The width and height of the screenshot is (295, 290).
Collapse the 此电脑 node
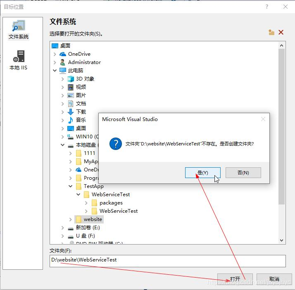click(x=55, y=71)
